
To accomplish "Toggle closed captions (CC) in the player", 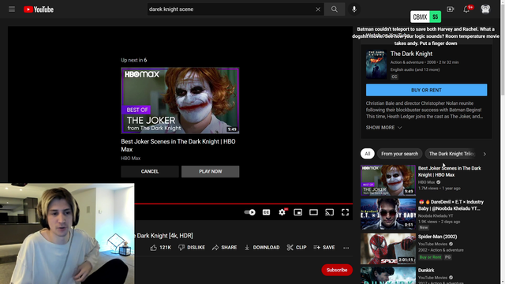I will [267, 212].
